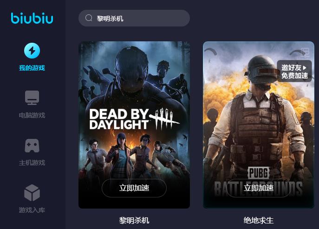The image size is (319, 229).
Task: Open the Dead by Daylight cover art
Action: (134, 125)
